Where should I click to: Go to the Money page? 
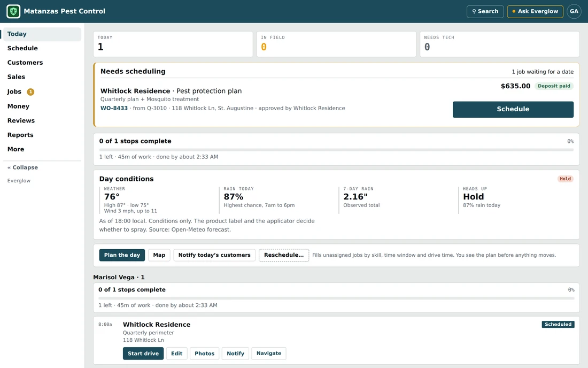(x=42, y=106)
